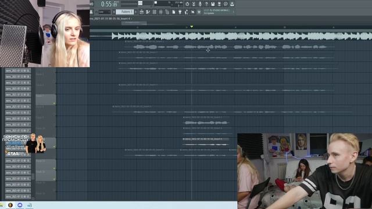This screenshot has width=372, height=209.
Task: Click the third taskbar app icon
Action: (30, 205)
